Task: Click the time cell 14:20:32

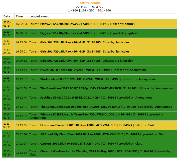Action: [x=21, y=61]
